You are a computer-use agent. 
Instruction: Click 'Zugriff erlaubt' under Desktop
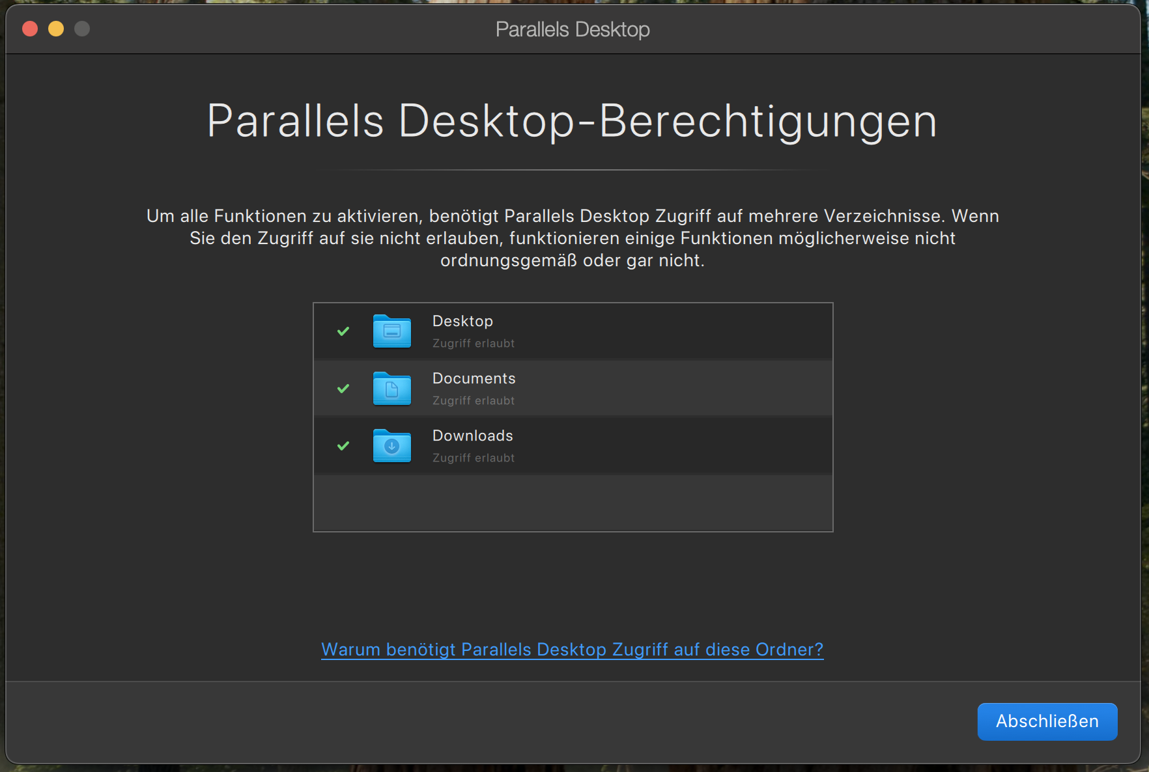474,343
